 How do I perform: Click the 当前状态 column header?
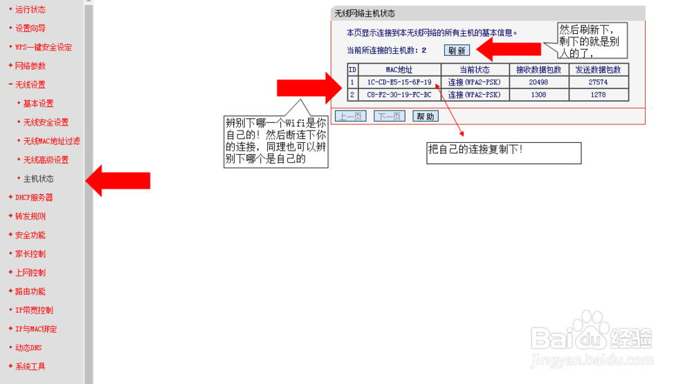pos(475,70)
